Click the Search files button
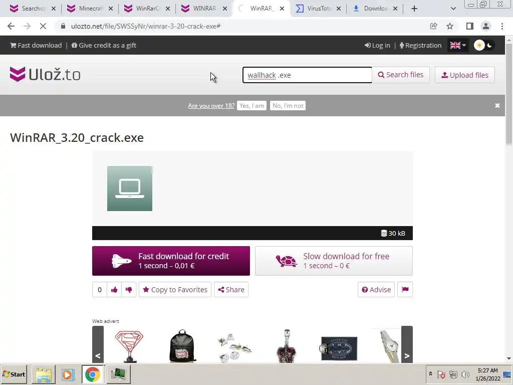Screen dimensions: 513x385 401,75
